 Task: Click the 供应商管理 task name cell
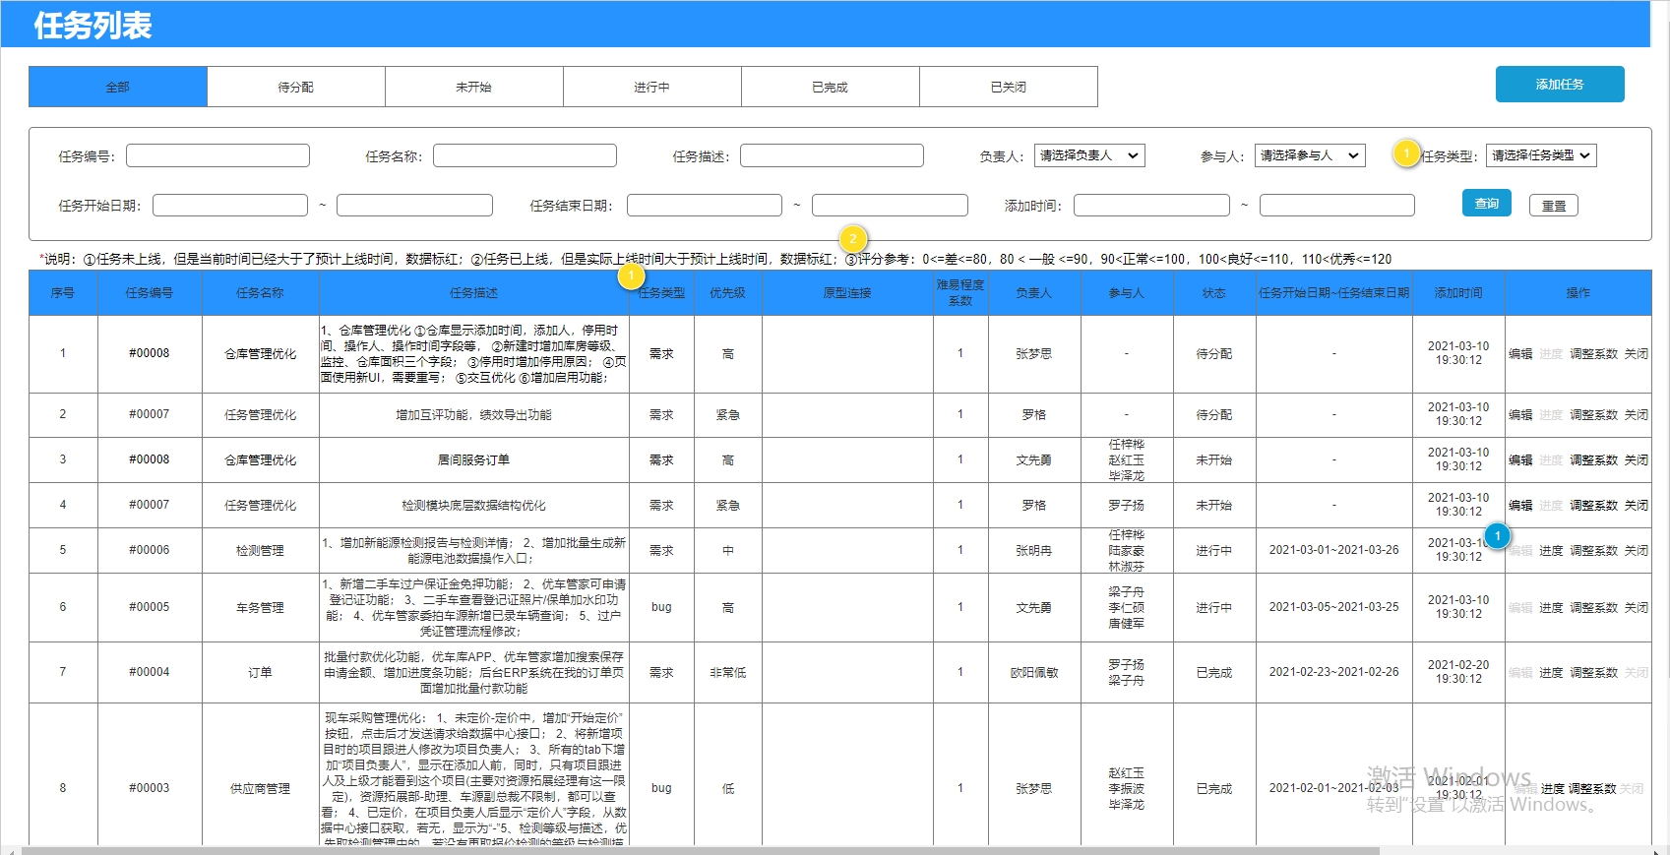(x=261, y=789)
